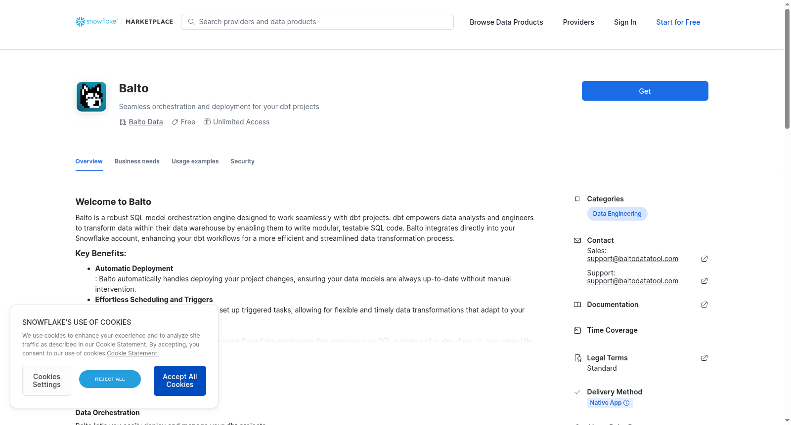Click the Documentation book icon
This screenshot has width=791, height=425.
click(x=577, y=305)
